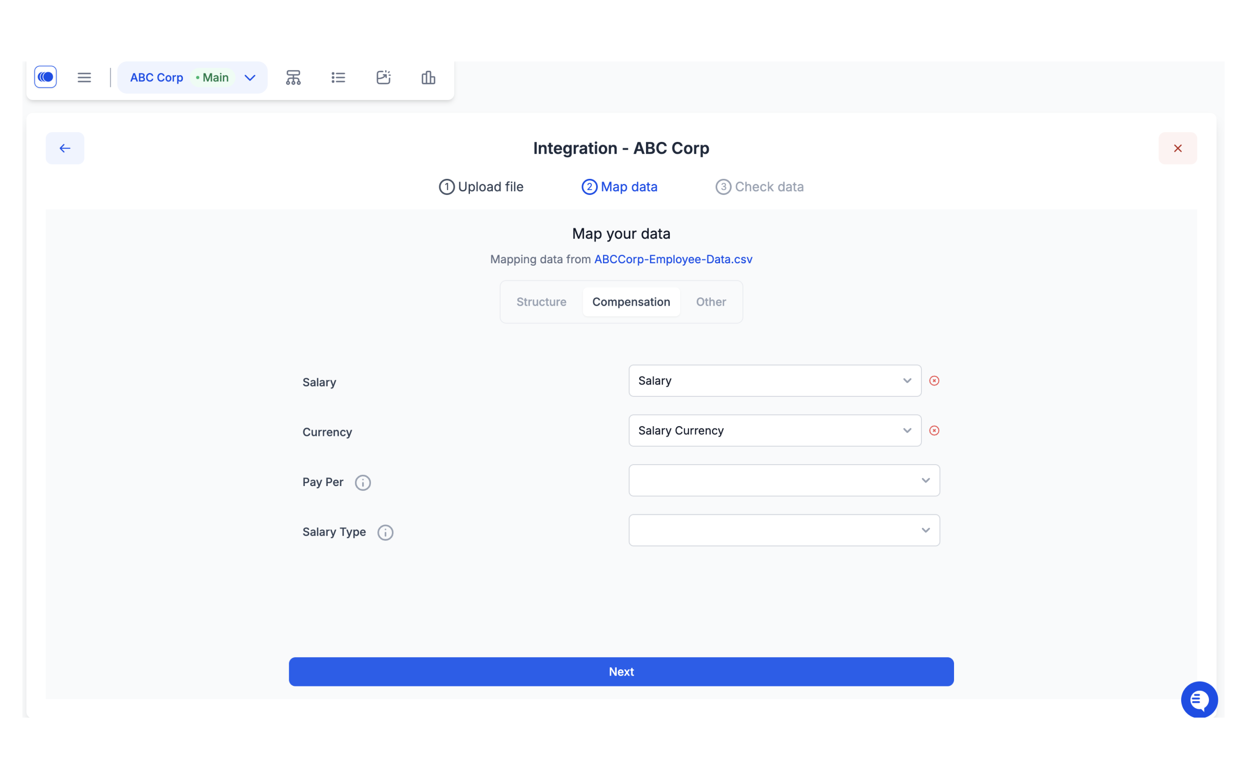The image size is (1248, 780).
Task: Click the org chart view icon
Action: tap(293, 78)
